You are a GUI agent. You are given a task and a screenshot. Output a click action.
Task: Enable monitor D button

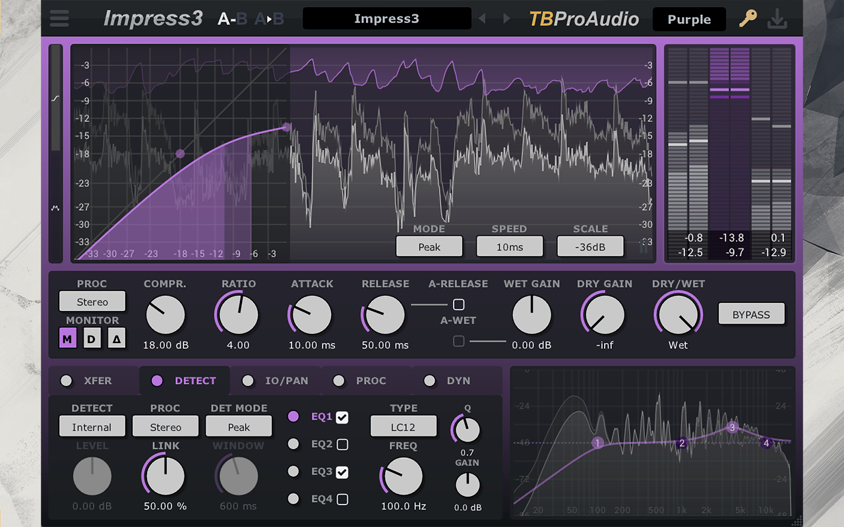92,339
